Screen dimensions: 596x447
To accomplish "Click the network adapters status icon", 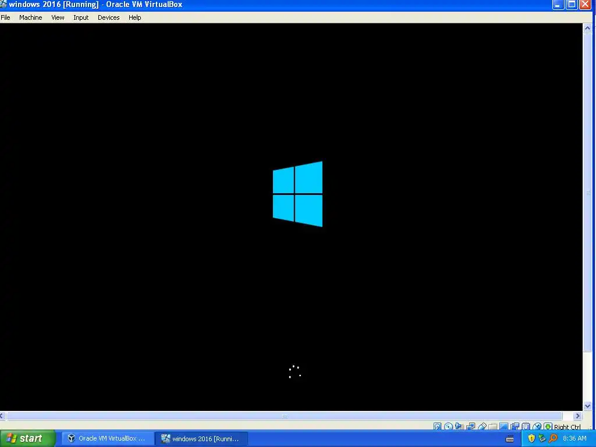I will coord(470,427).
